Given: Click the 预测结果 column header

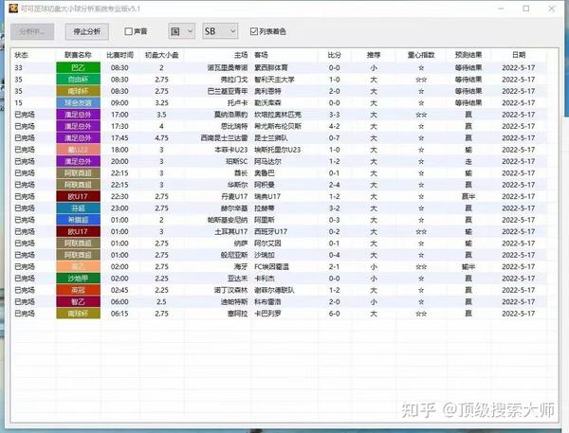Looking at the screenshot, I should click(x=468, y=55).
